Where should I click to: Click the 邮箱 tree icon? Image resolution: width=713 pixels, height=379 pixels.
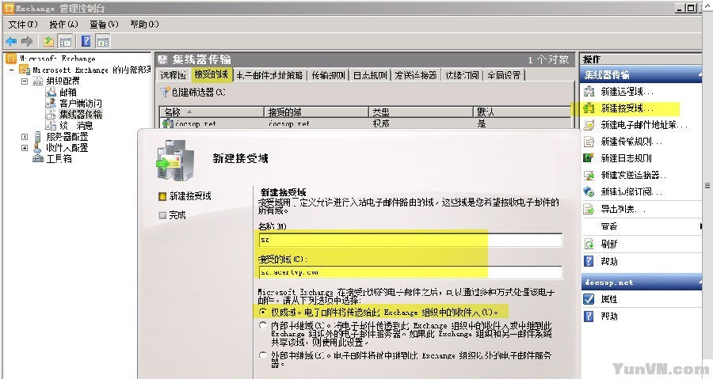(51, 92)
